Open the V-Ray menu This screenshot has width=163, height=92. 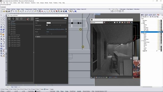(60, 3)
